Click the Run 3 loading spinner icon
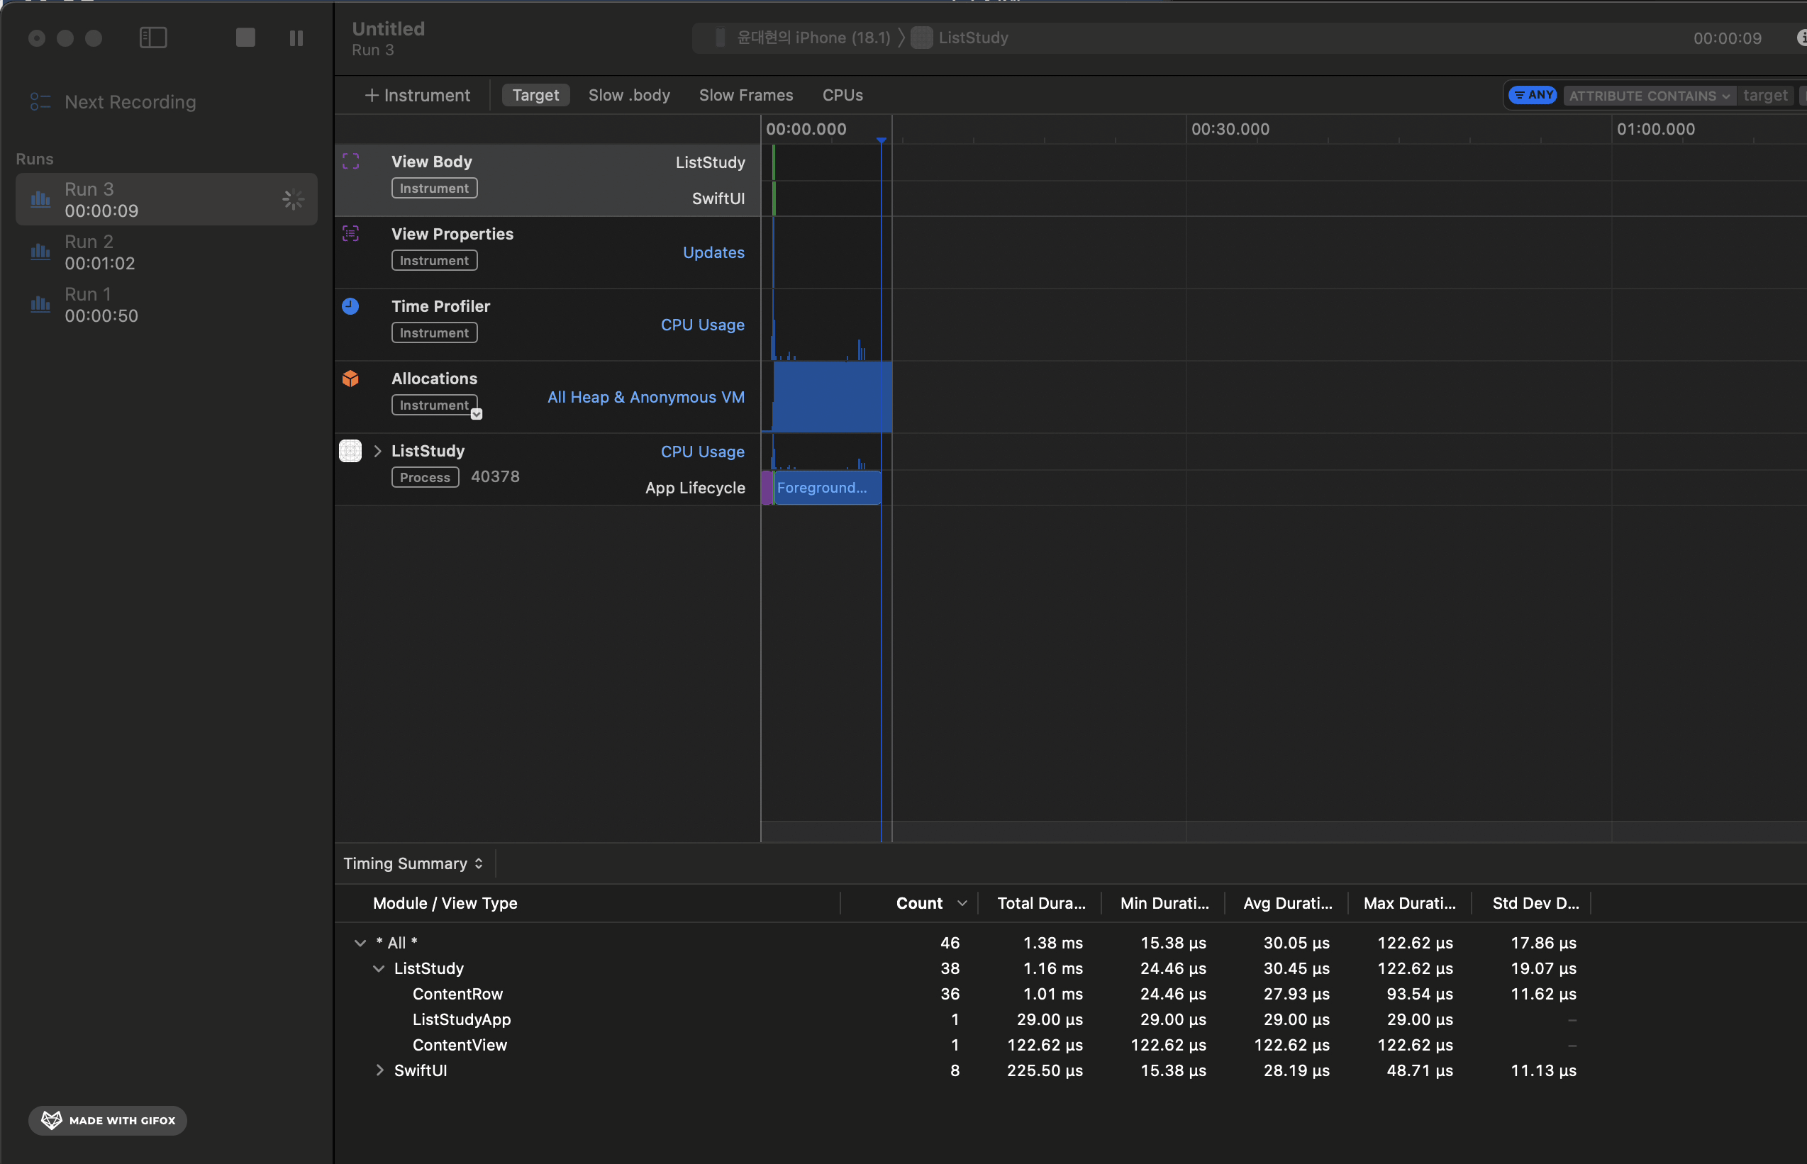The image size is (1807, 1164). click(294, 199)
